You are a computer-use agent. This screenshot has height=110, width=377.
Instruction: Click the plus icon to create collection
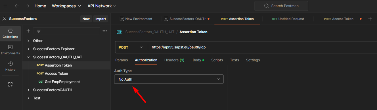click(28, 31)
